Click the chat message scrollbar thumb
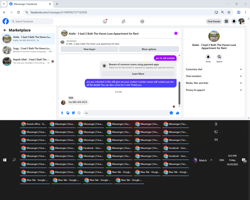Viewport: 250px width, 200px height. (179, 93)
